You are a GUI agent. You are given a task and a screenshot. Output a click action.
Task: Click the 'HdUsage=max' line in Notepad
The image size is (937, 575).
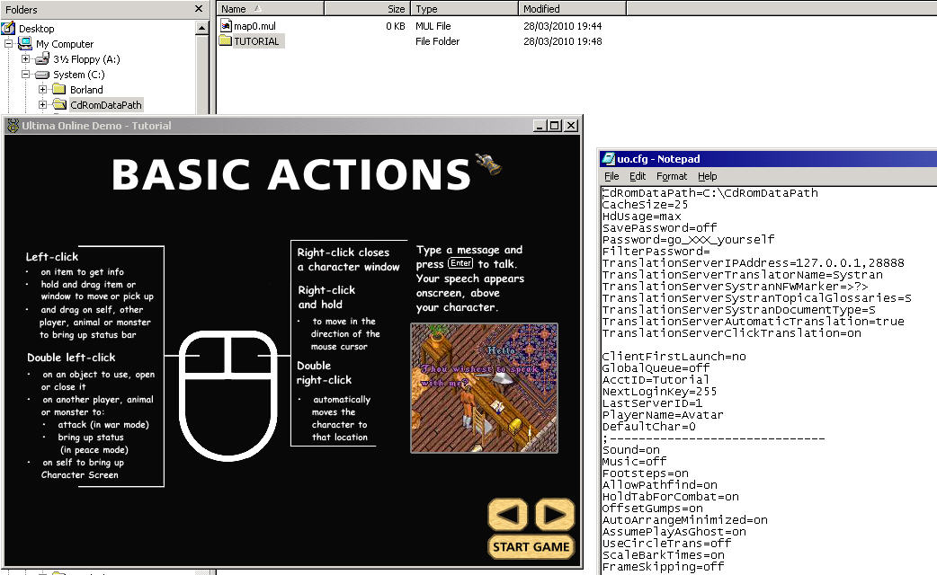tap(641, 217)
